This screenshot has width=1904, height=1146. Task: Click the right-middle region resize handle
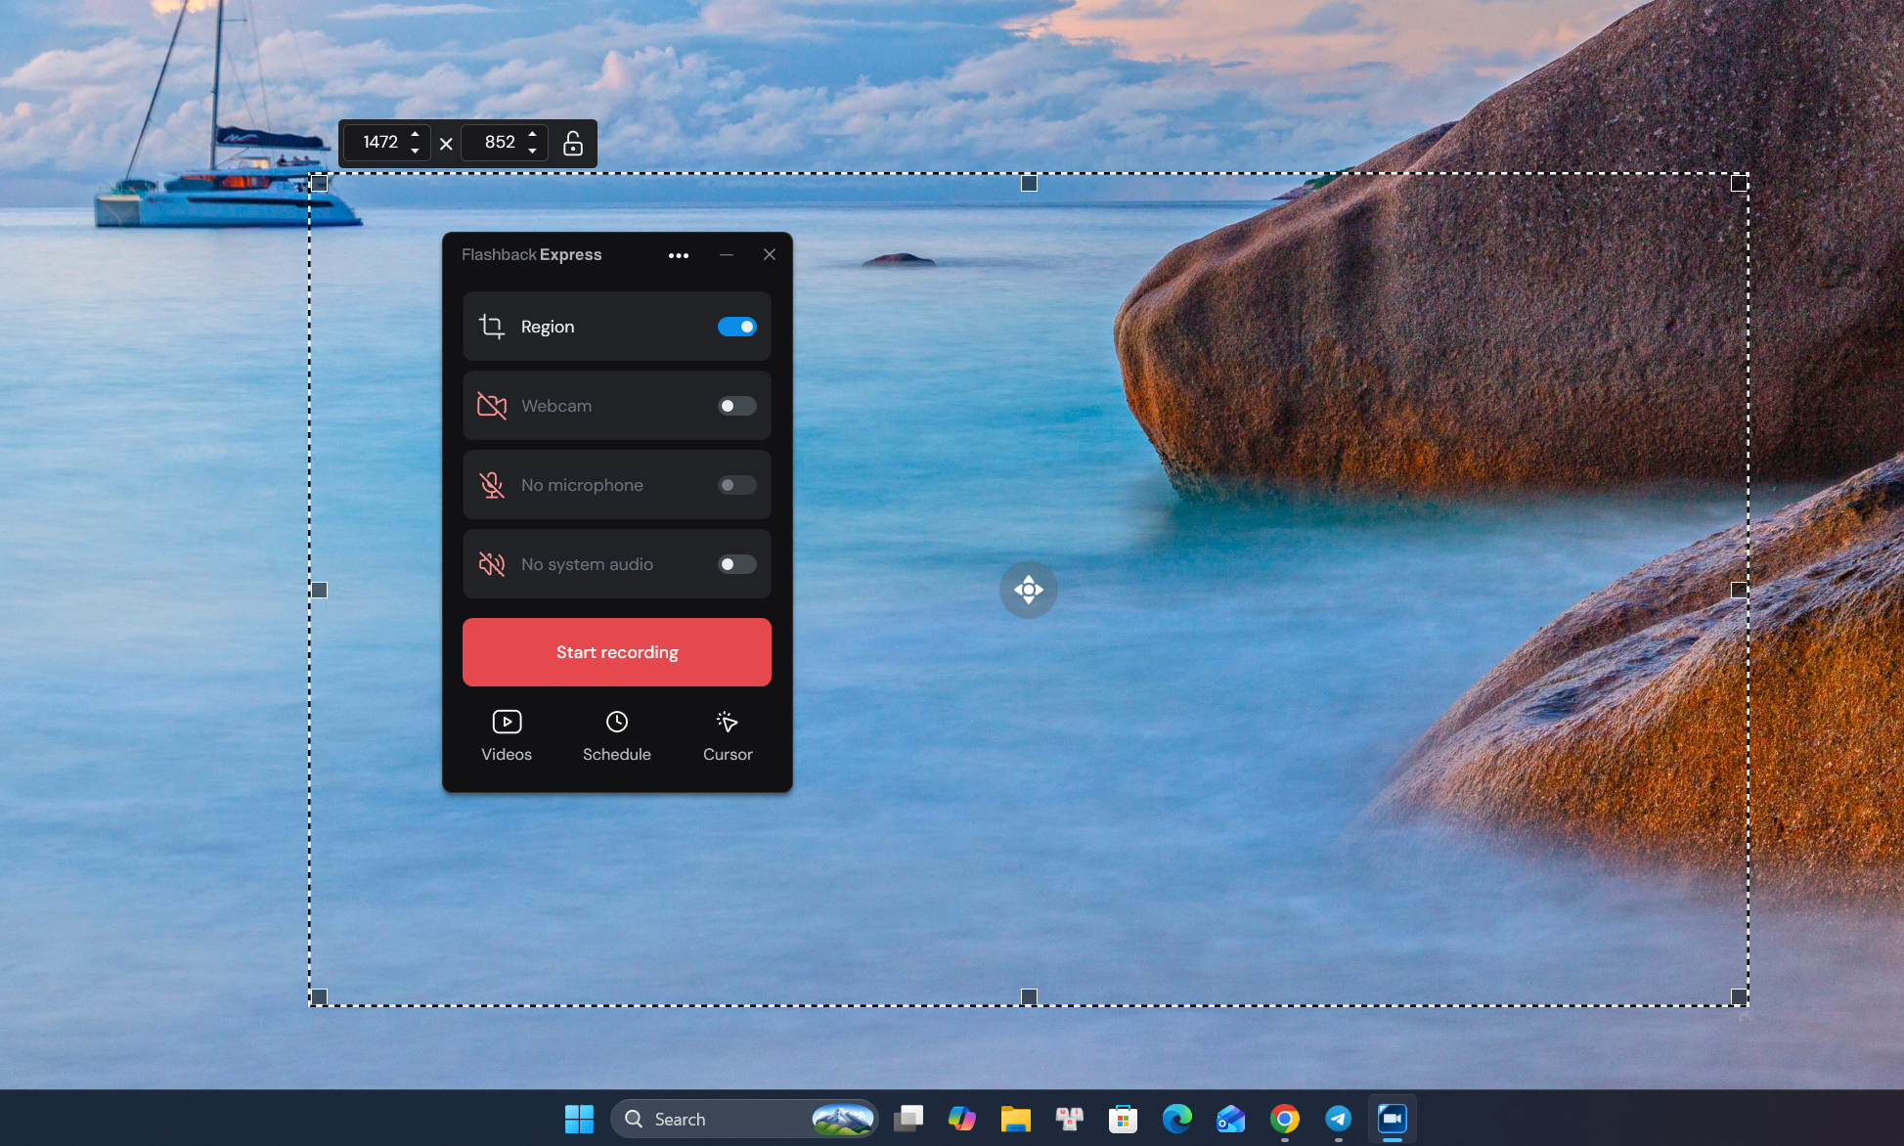pos(1739,590)
